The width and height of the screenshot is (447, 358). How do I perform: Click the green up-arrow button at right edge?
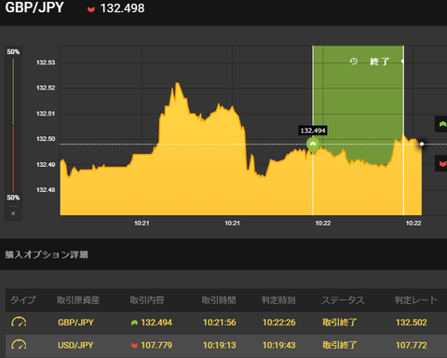coord(441,124)
